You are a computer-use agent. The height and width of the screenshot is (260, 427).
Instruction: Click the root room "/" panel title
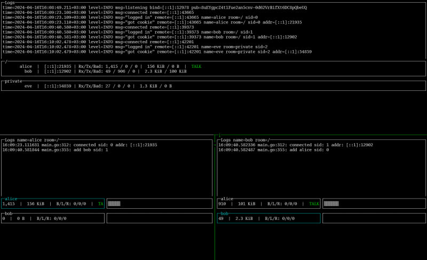tap(6, 61)
